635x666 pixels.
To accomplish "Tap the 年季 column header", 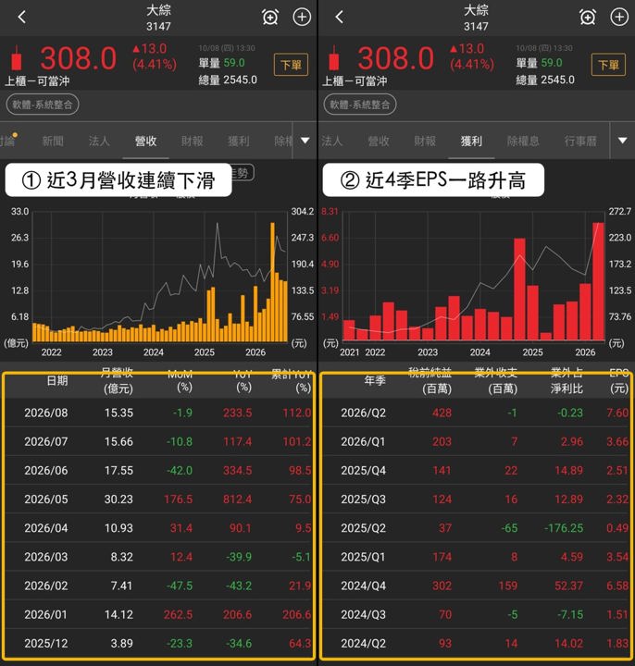I will pos(375,380).
